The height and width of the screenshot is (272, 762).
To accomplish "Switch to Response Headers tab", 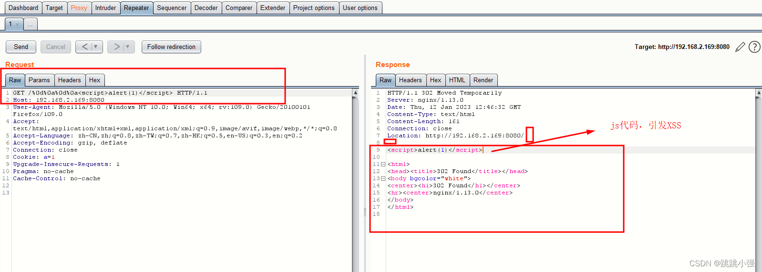I will pos(411,80).
